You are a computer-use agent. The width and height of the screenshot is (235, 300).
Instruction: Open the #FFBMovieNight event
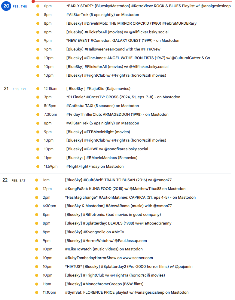[x=98, y=132]
